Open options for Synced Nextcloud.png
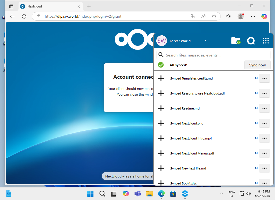 click(x=264, y=123)
